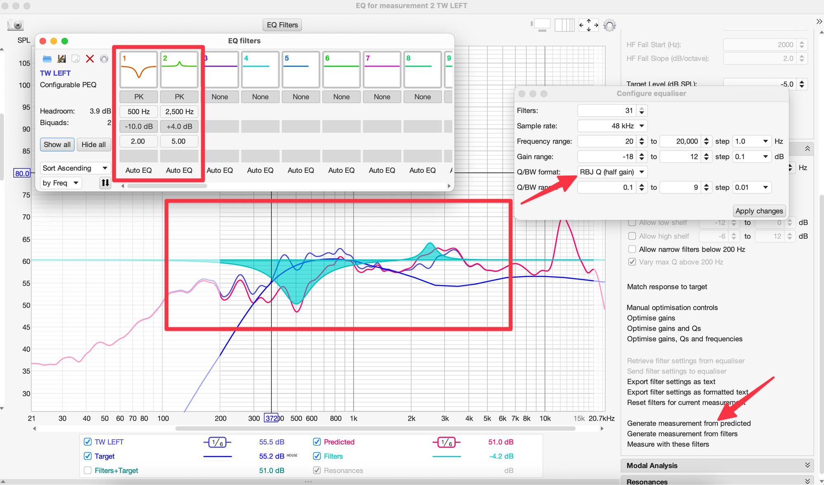
Task: Click Generate measurement from predicted
Action: tap(688, 423)
